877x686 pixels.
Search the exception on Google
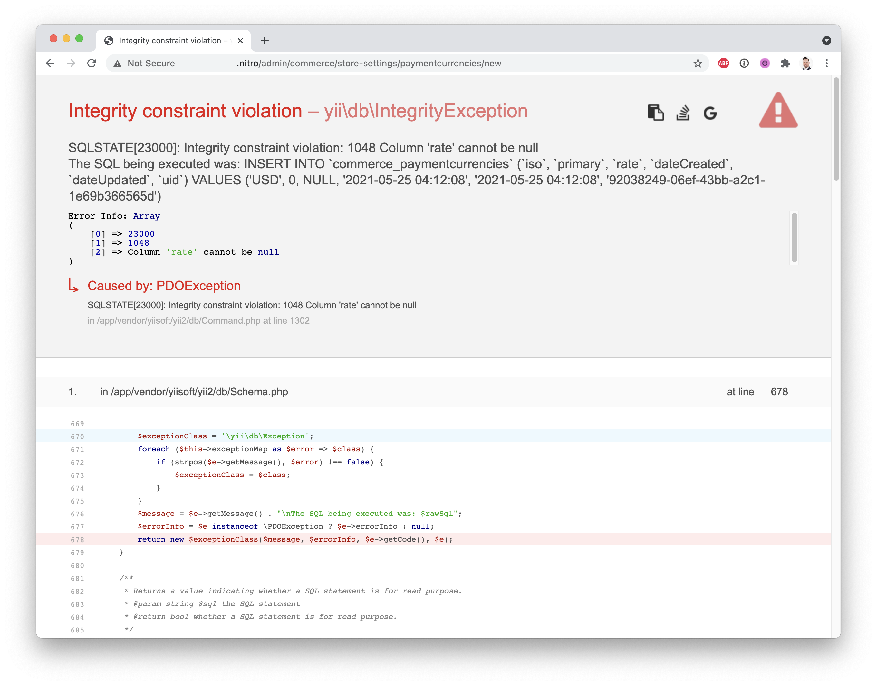pos(711,113)
